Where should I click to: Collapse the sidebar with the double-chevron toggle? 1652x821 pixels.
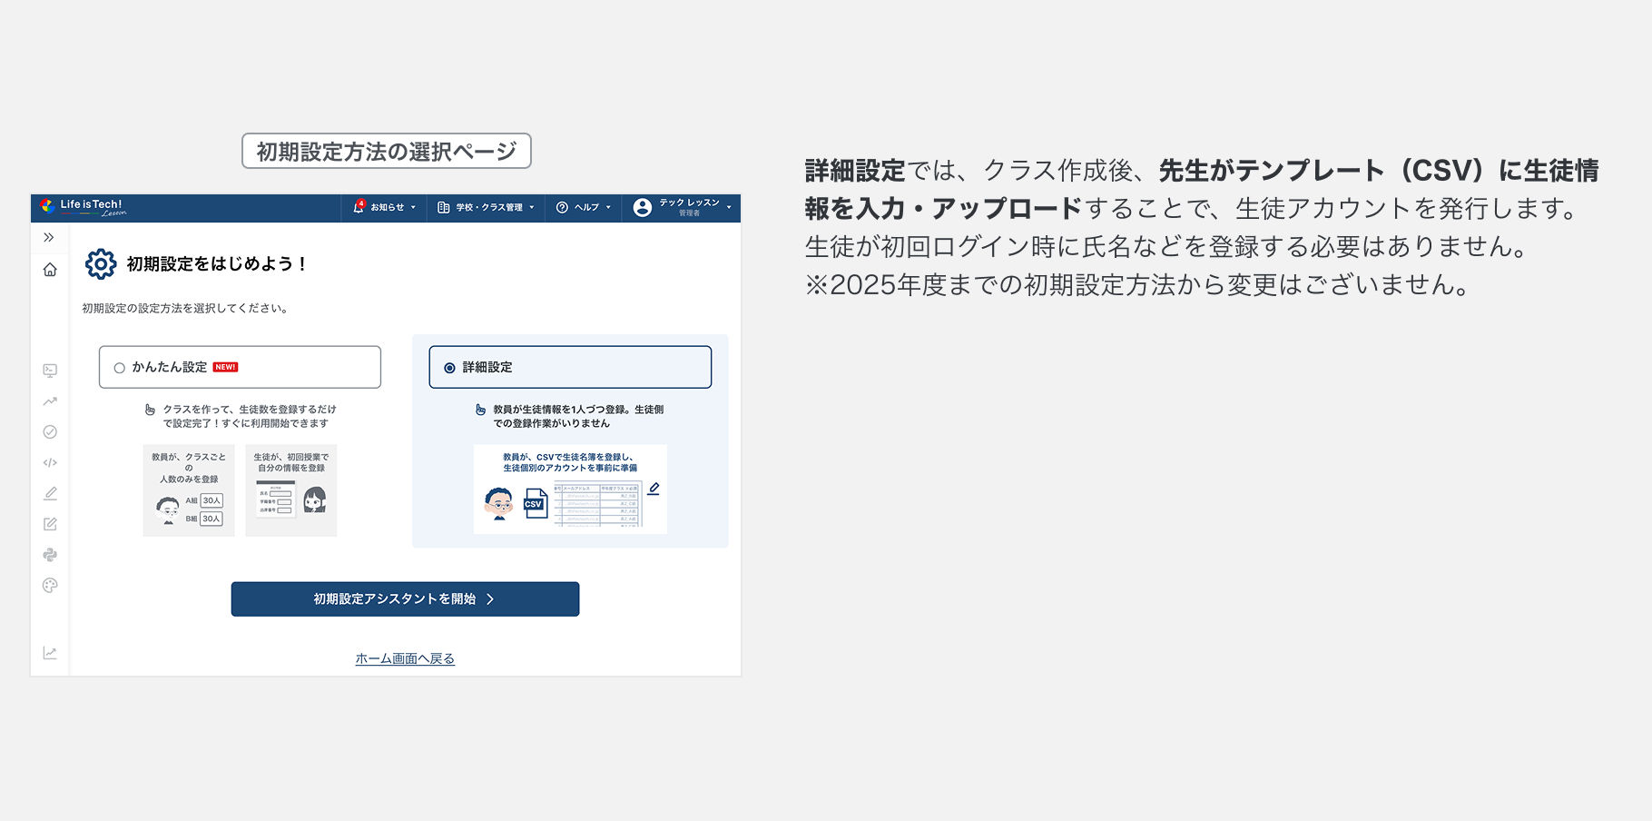pyautogui.click(x=49, y=237)
